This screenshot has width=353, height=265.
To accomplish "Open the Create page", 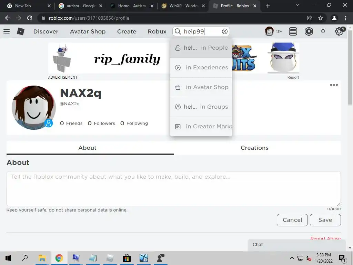I will click(127, 31).
